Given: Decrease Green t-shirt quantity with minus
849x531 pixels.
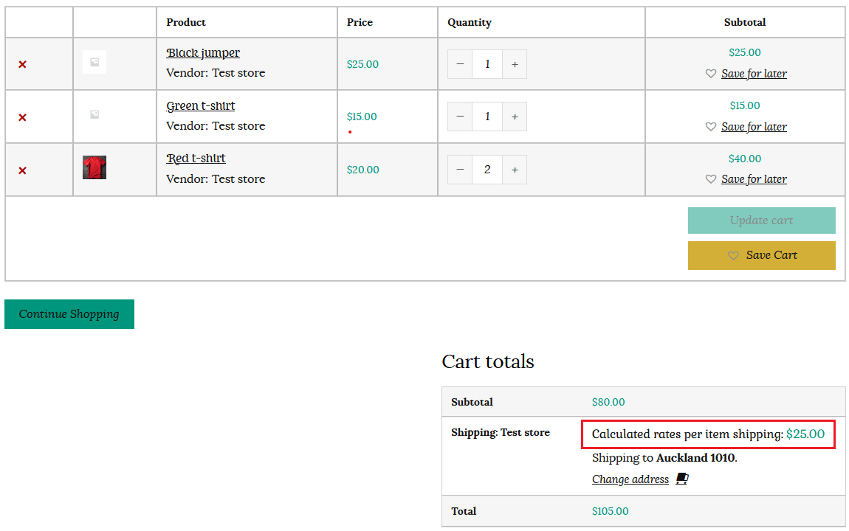Looking at the screenshot, I should 460,117.
